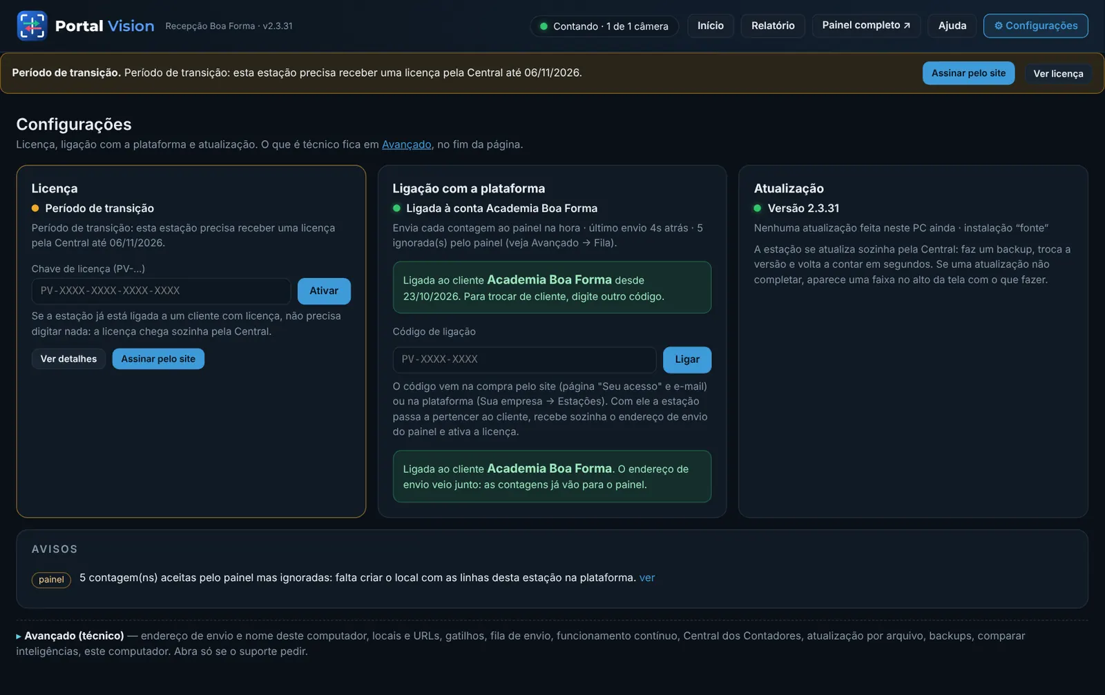Click green dot beside Ligada à conta
This screenshot has width=1105, height=695.
(396, 208)
